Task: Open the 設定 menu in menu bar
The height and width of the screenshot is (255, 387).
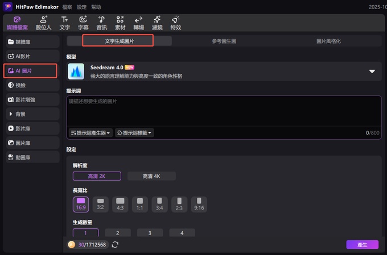Action: click(81, 6)
